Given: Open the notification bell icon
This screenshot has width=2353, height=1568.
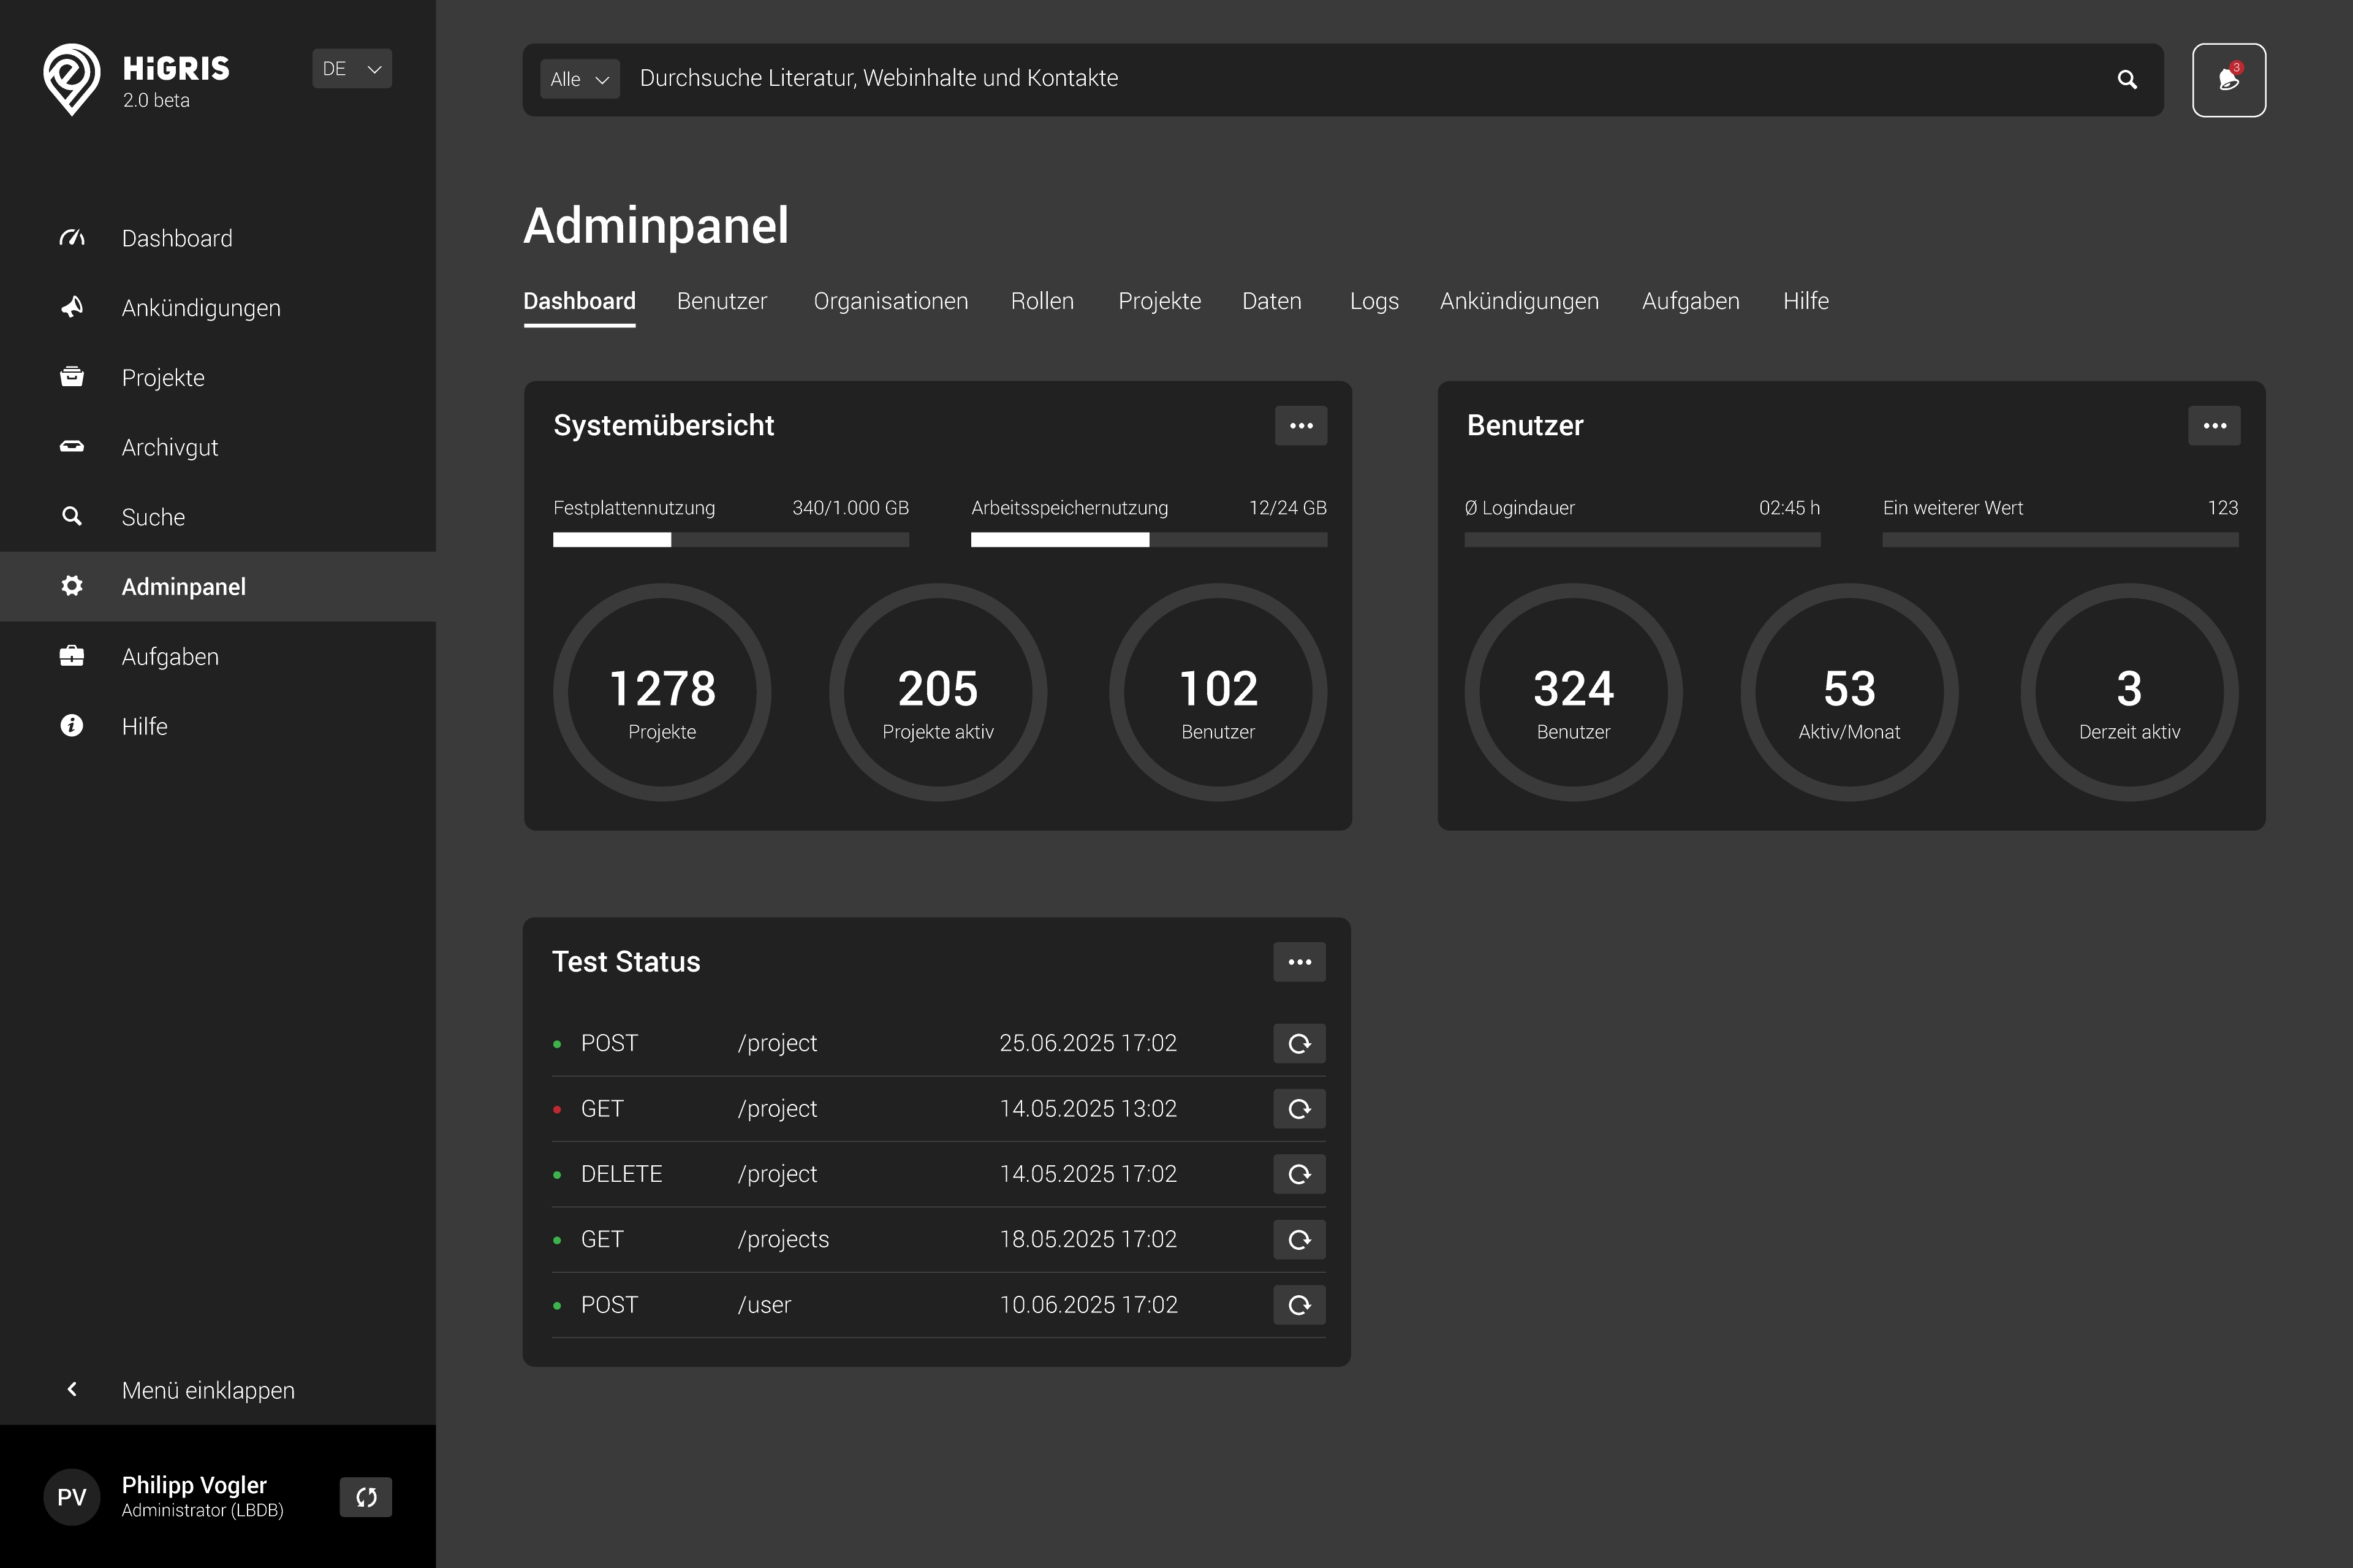Looking at the screenshot, I should [x=2228, y=80].
